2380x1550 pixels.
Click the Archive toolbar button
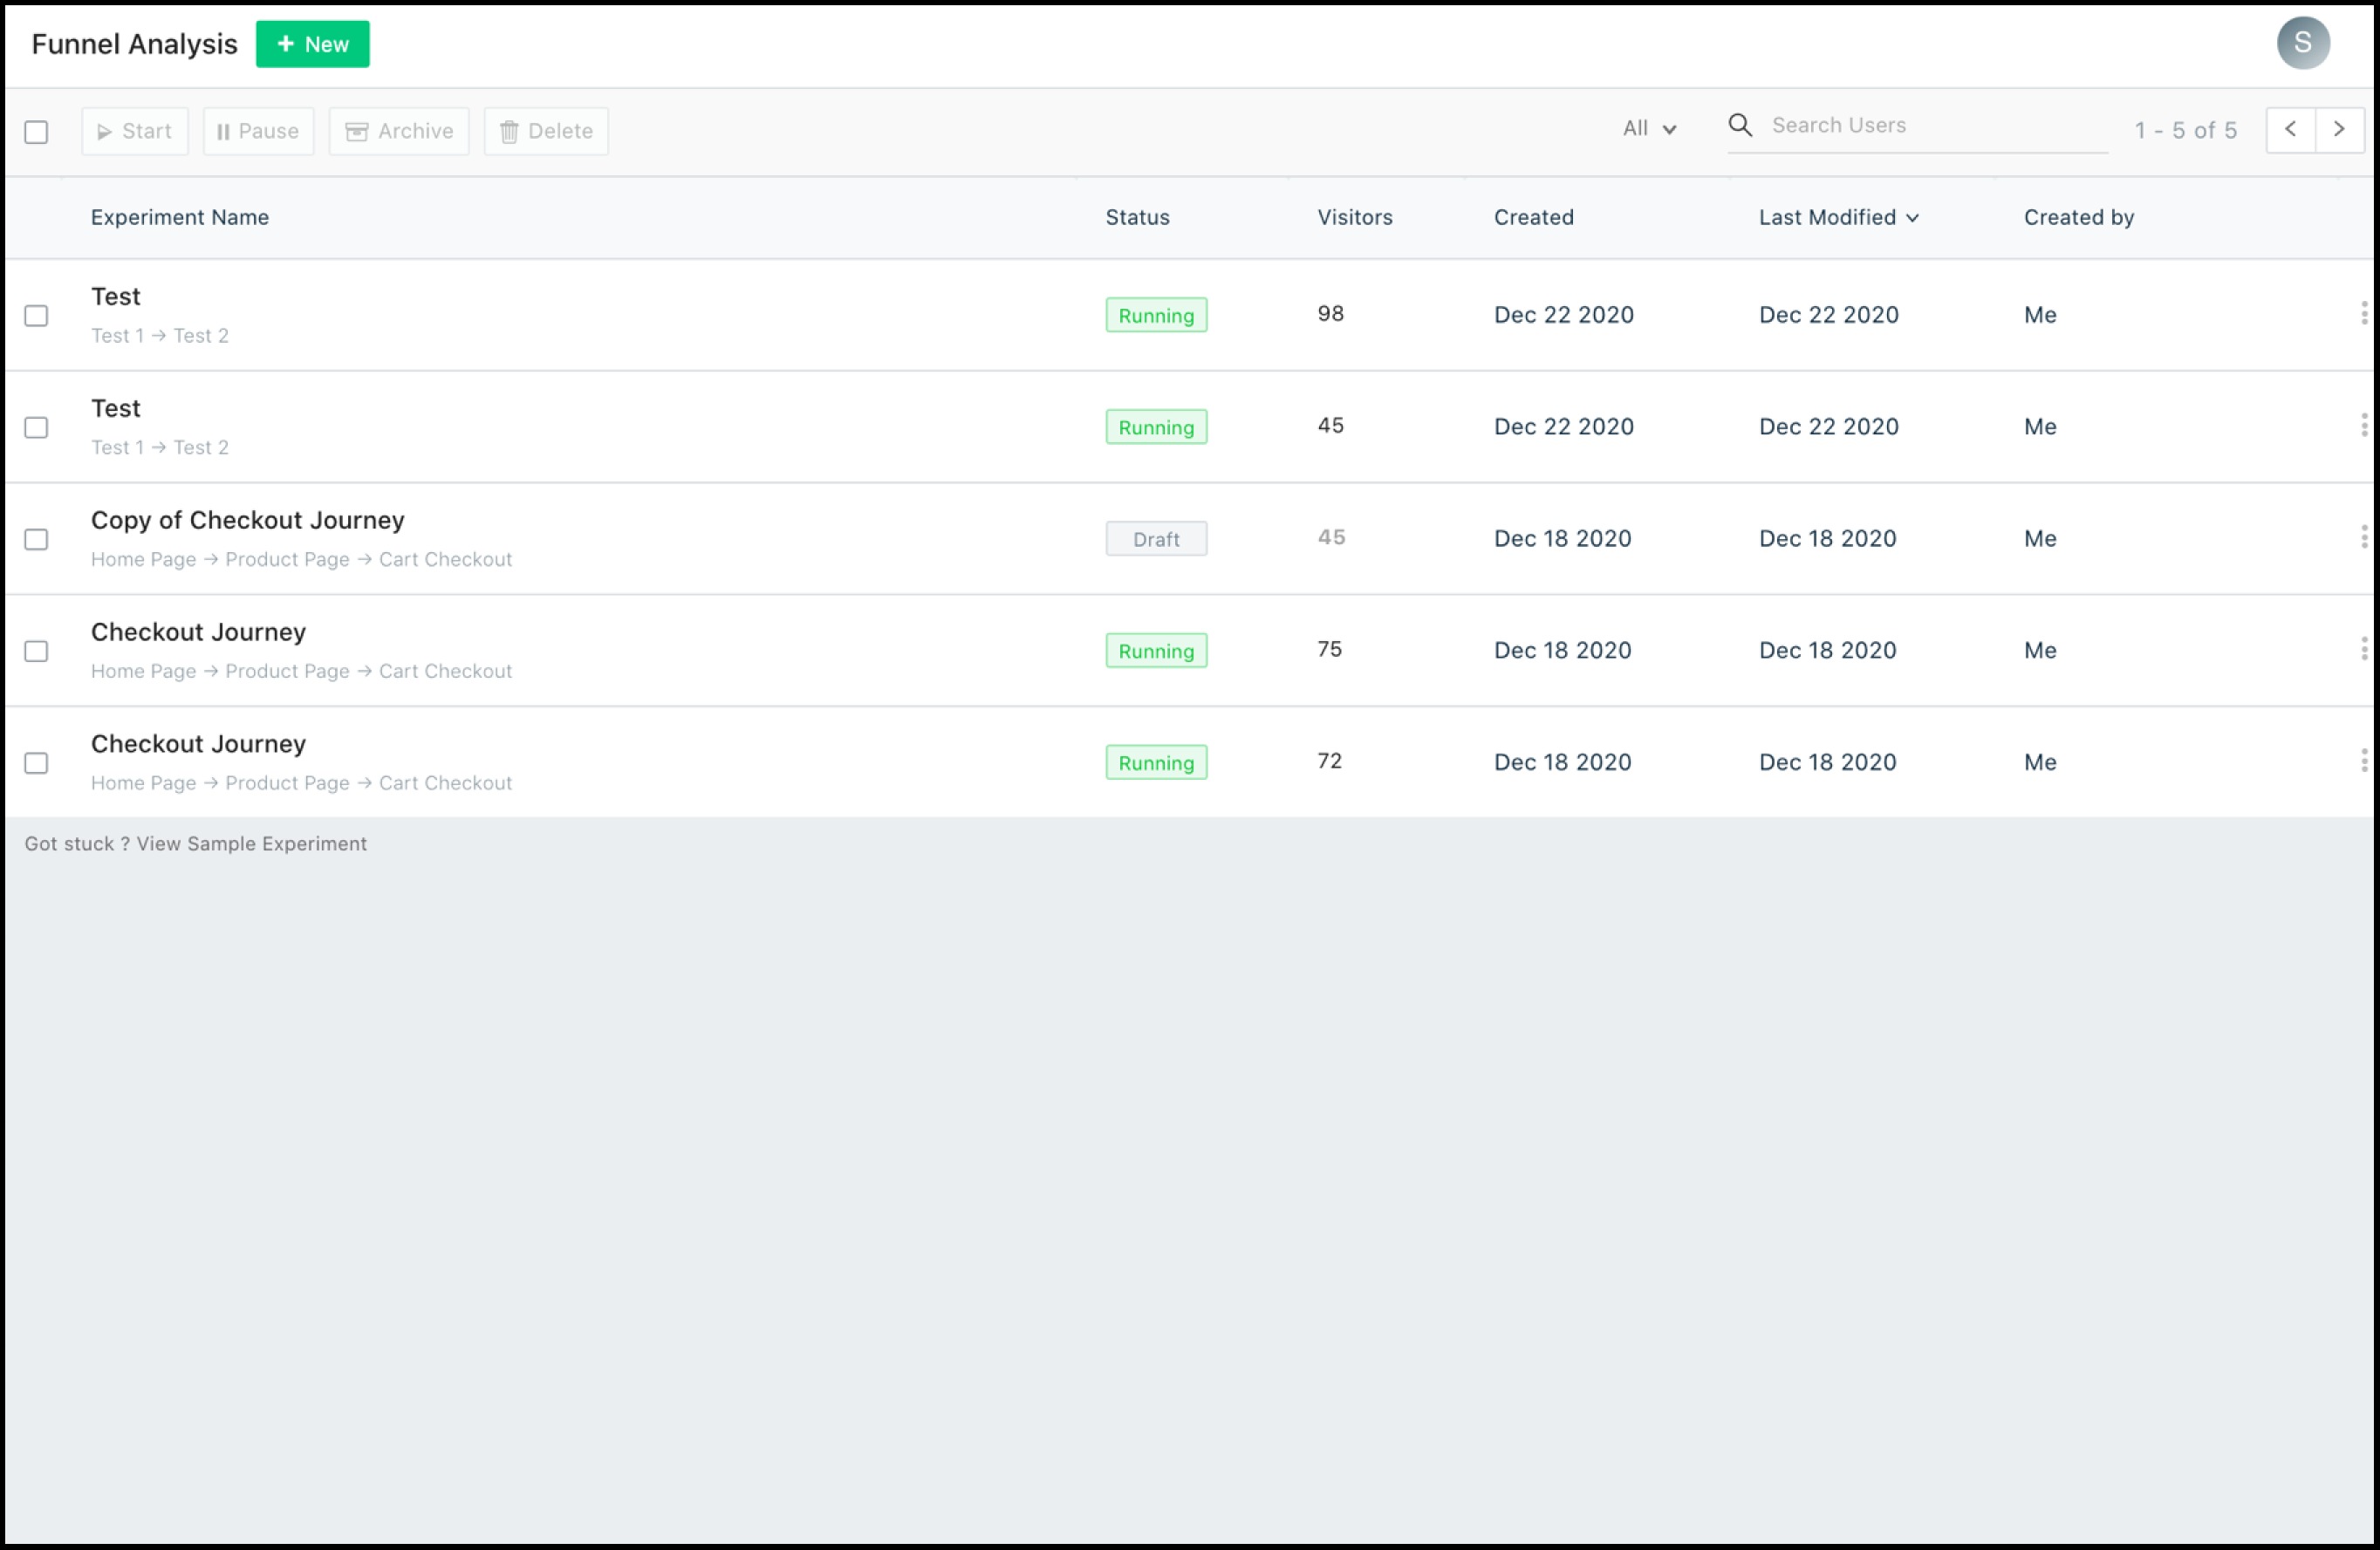coord(399,131)
